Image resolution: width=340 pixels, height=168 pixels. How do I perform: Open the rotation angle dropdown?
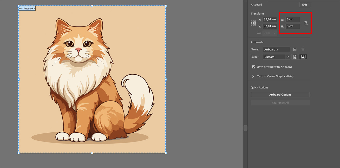[274, 33]
